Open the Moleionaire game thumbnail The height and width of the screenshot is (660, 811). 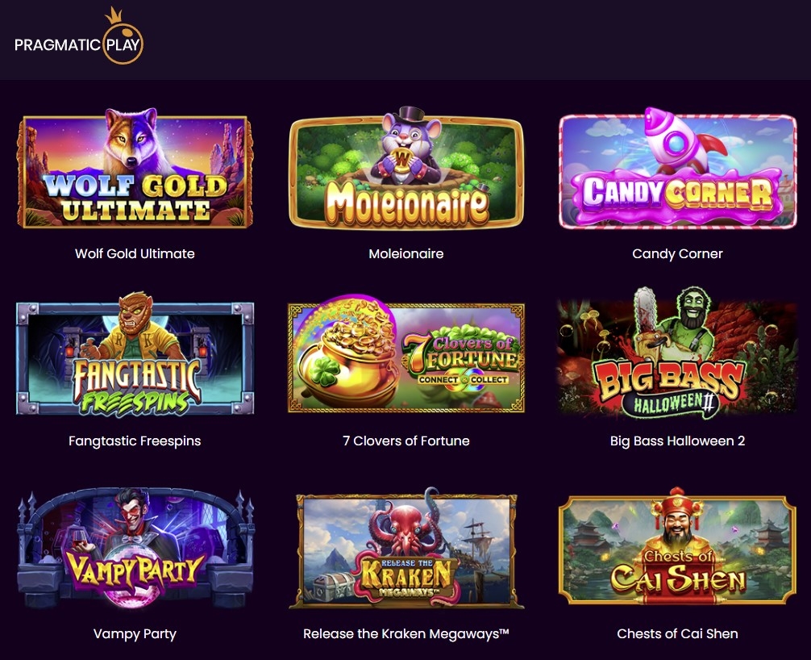pos(406,169)
